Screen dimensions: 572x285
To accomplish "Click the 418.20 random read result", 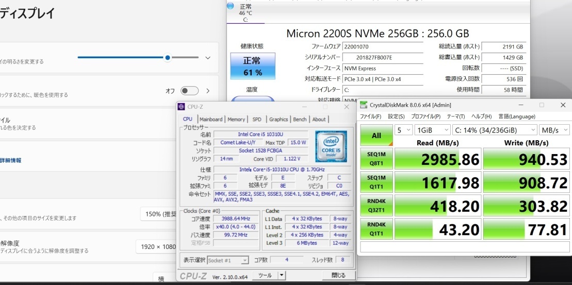I will pyautogui.click(x=438, y=205).
